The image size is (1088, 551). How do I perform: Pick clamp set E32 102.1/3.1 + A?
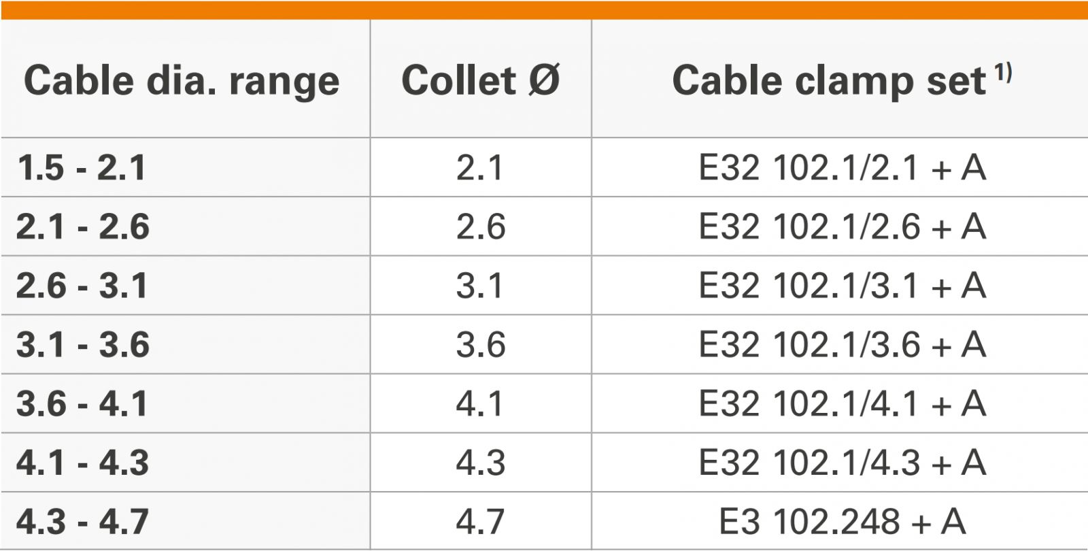click(842, 286)
